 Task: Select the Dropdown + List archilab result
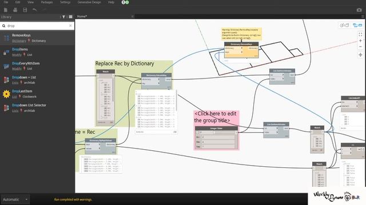coord(37,80)
